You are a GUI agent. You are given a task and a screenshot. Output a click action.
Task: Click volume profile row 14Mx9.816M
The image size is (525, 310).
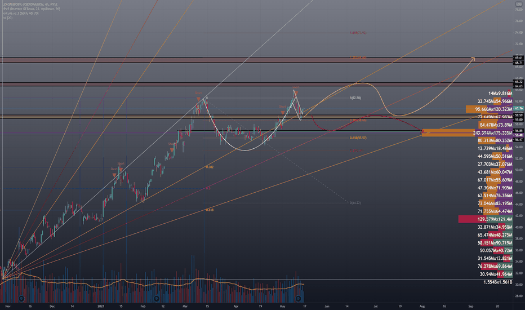pos(500,94)
